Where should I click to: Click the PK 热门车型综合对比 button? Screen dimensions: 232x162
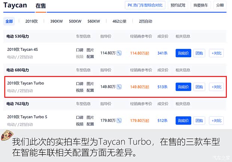point(144,5)
